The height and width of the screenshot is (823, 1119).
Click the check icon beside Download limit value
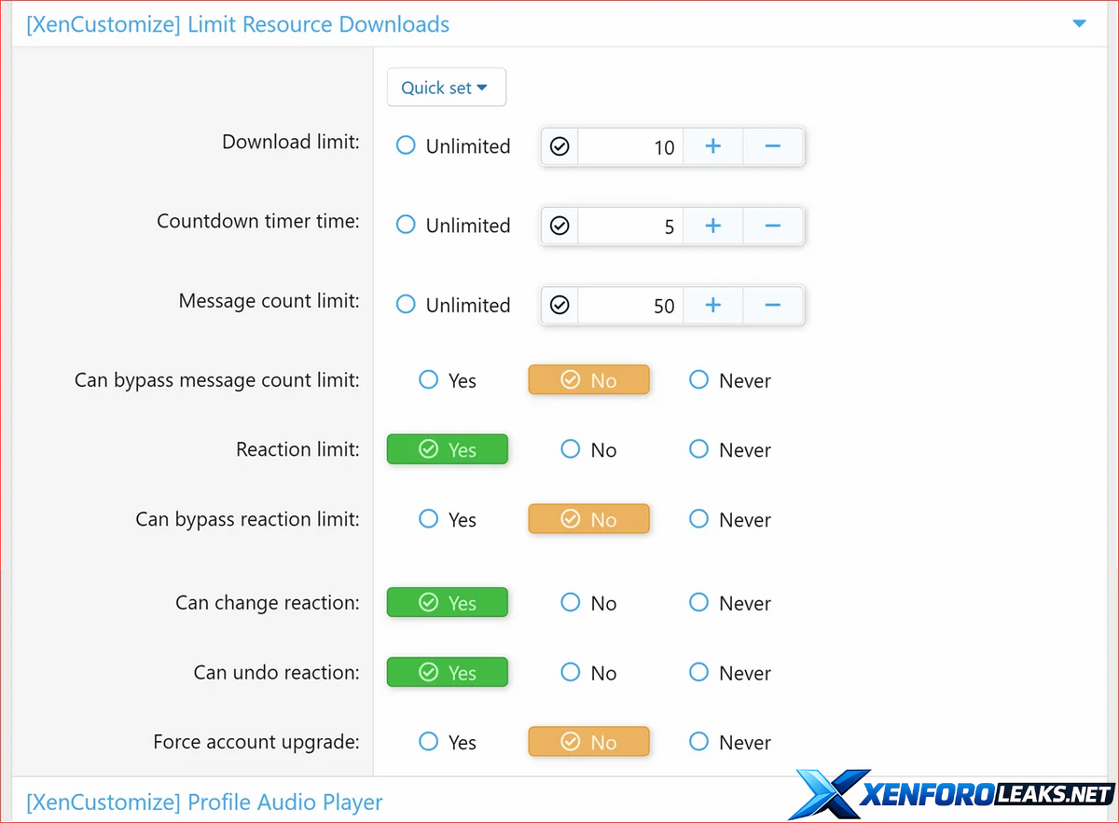[x=559, y=146]
